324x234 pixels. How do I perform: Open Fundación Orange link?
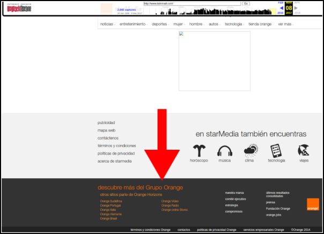tap(278, 209)
